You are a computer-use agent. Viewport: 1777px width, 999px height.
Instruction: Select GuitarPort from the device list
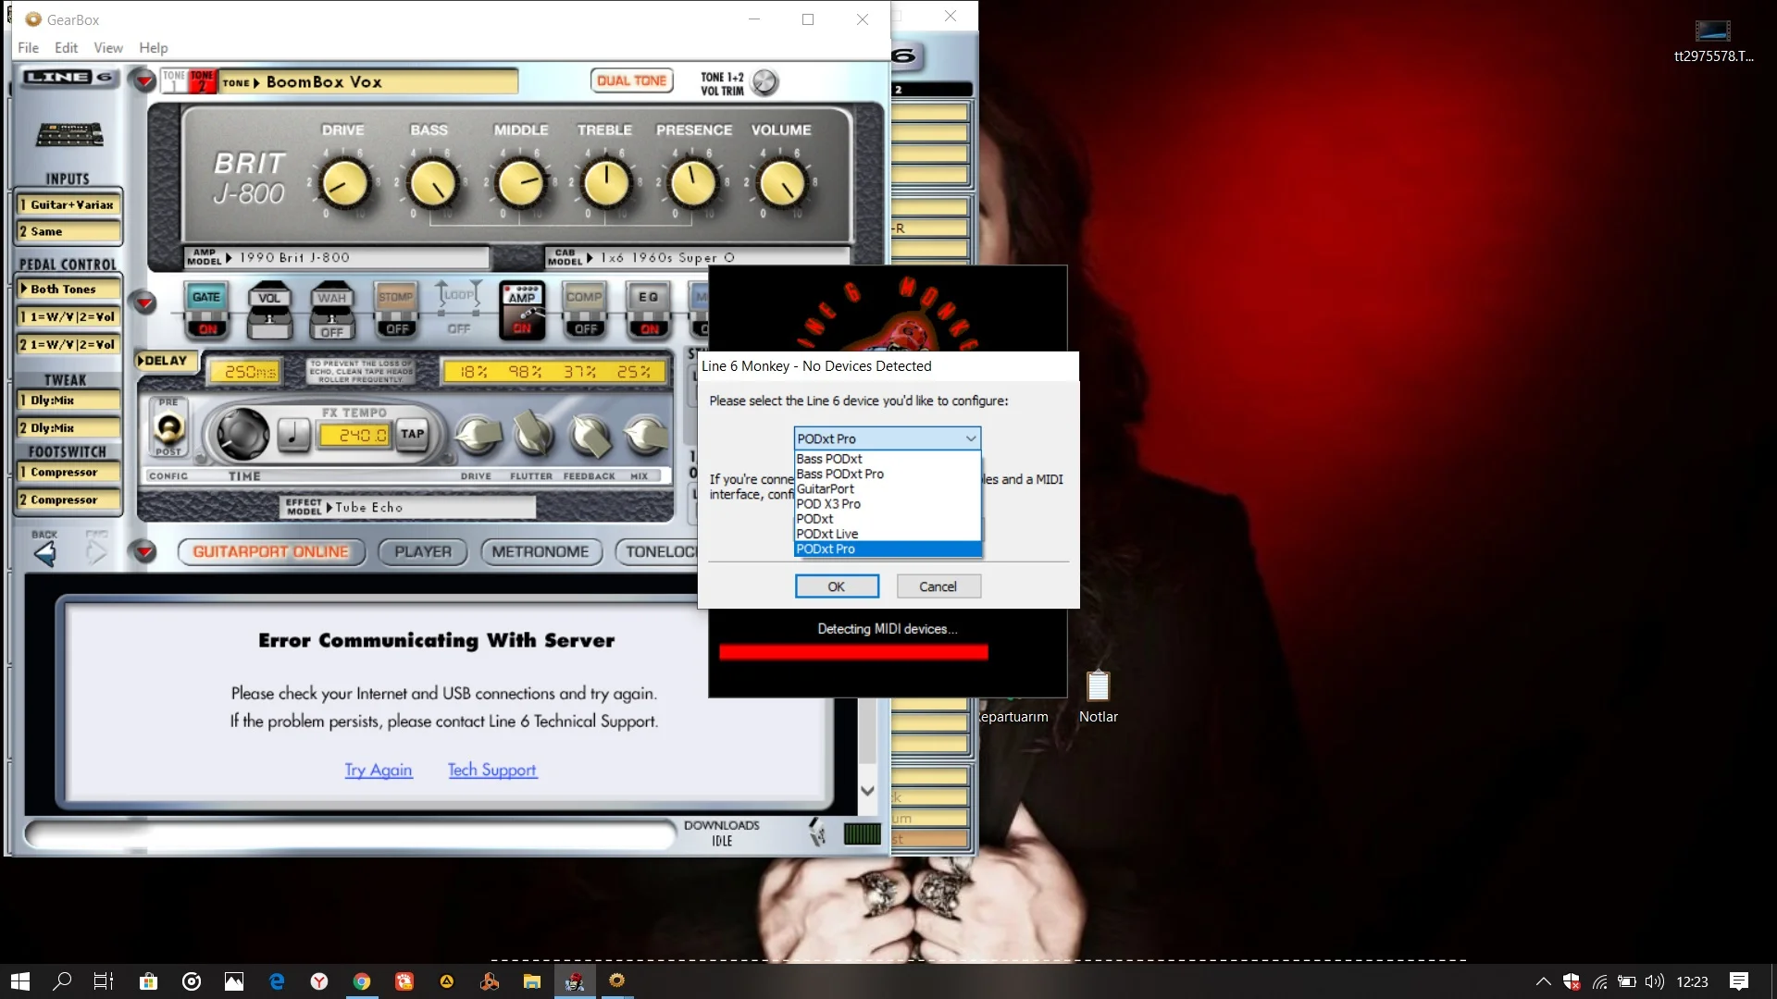(x=826, y=489)
